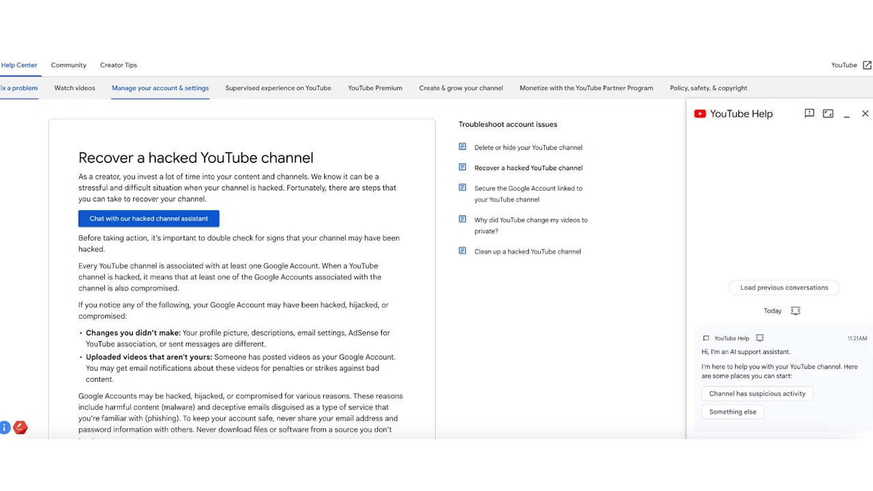Click the feedback icon in YouTube Help panel

tap(809, 114)
